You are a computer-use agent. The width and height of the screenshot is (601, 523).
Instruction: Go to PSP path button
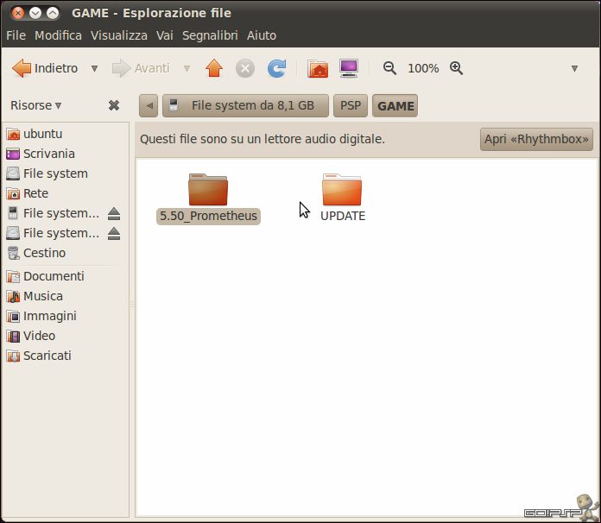pos(351,106)
